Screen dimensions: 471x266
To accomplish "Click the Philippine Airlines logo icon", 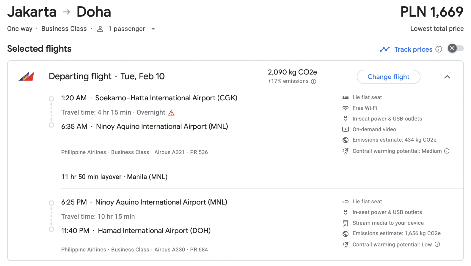I will pyautogui.click(x=26, y=77).
